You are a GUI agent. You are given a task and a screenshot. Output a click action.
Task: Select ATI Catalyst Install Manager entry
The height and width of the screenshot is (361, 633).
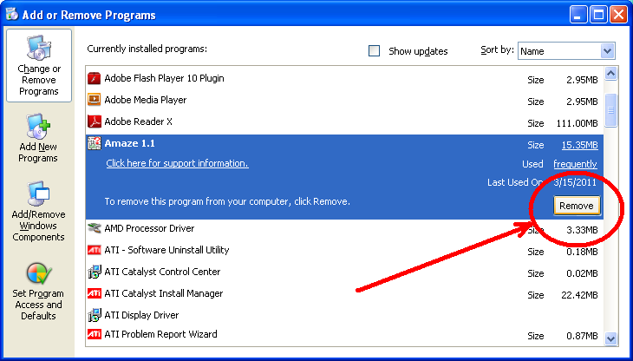tap(344, 293)
